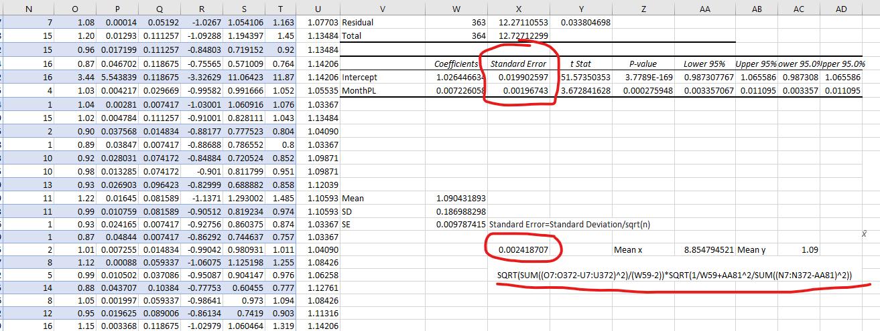The height and width of the screenshot is (331, 880).
Task: Click the 'Coefficients' header cell
Action: [x=456, y=64]
